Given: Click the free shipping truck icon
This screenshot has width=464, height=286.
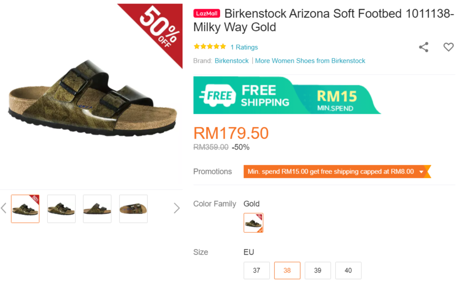Looking at the screenshot, I should [217, 95].
